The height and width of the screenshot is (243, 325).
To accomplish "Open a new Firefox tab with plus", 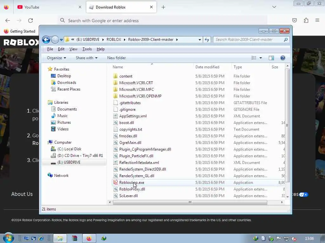I will click(x=163, y=7).
